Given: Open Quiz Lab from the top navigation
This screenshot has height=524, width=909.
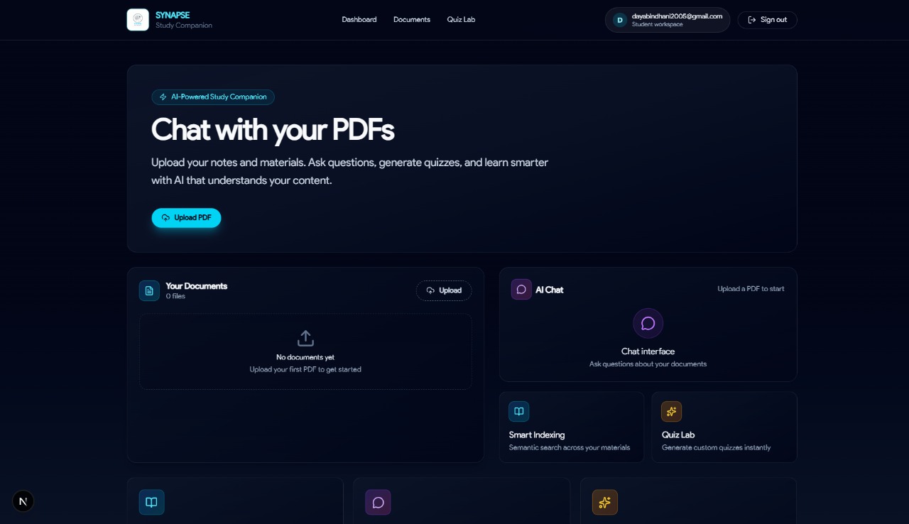Looking at the screenshot, I should 461,20.
